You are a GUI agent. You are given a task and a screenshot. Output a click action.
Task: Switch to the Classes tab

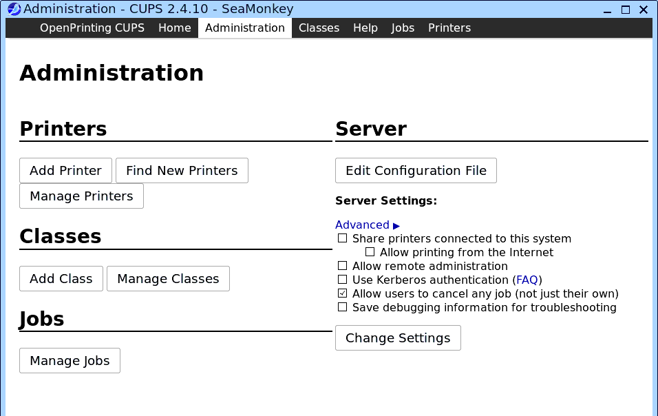pos(319,28)
